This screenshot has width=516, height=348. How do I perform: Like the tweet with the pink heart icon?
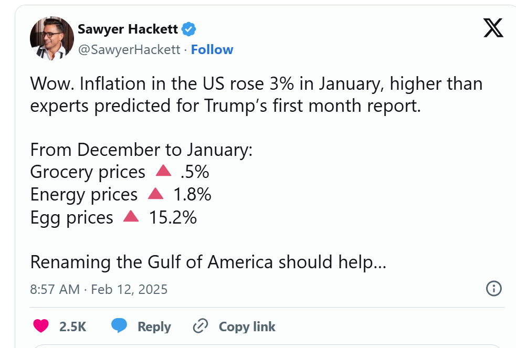point(41,326)
